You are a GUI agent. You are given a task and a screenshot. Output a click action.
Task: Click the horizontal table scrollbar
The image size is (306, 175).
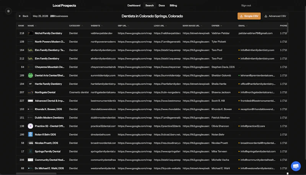pyautogui.click(x=36, y=173)
